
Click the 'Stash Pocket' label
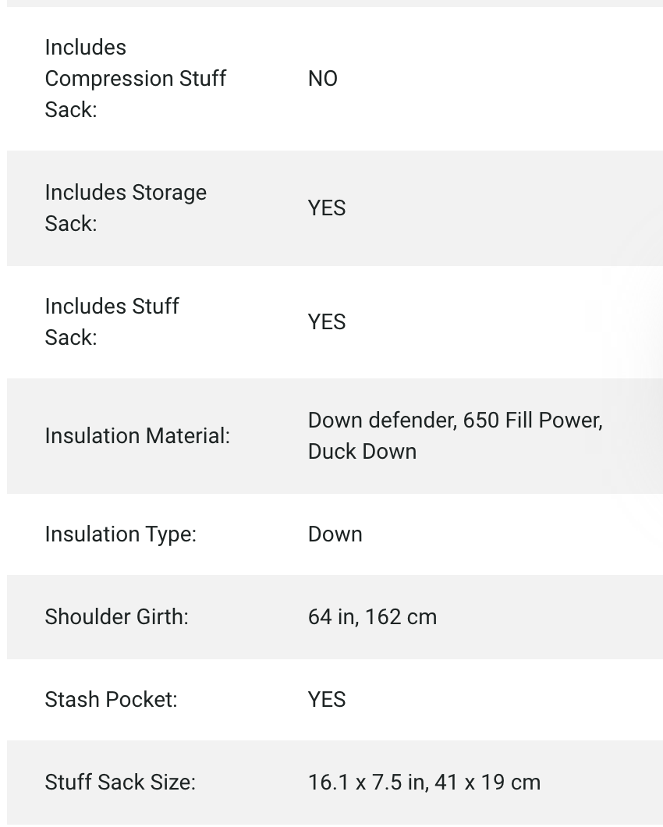pos(111,699)
